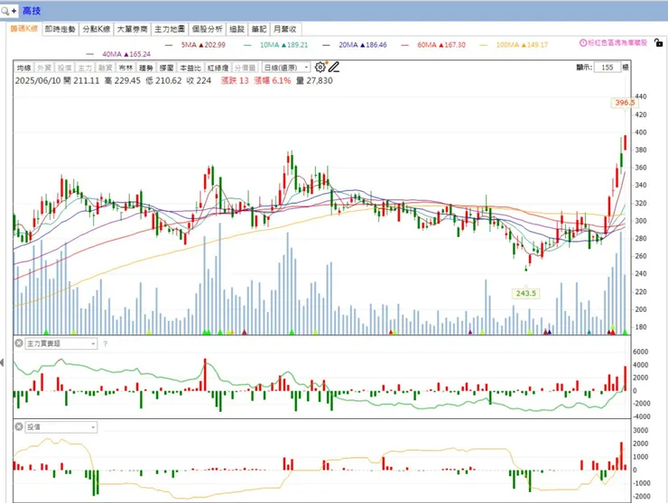Image resolution: width=668 pixels, height=503 pixels.
Task: Click the question mark help icon
Action: (x=106, y=343)
